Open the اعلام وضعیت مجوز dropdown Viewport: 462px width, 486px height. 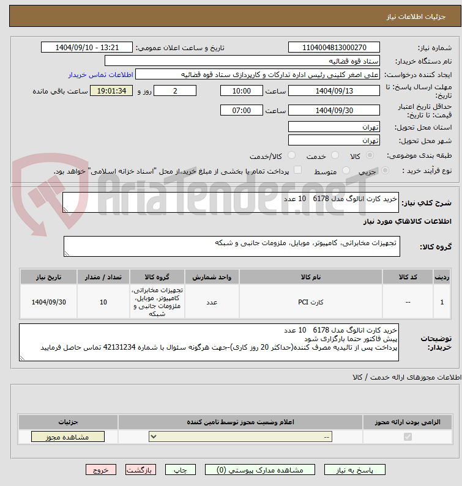pyautogui.click(x=240, y=436)
